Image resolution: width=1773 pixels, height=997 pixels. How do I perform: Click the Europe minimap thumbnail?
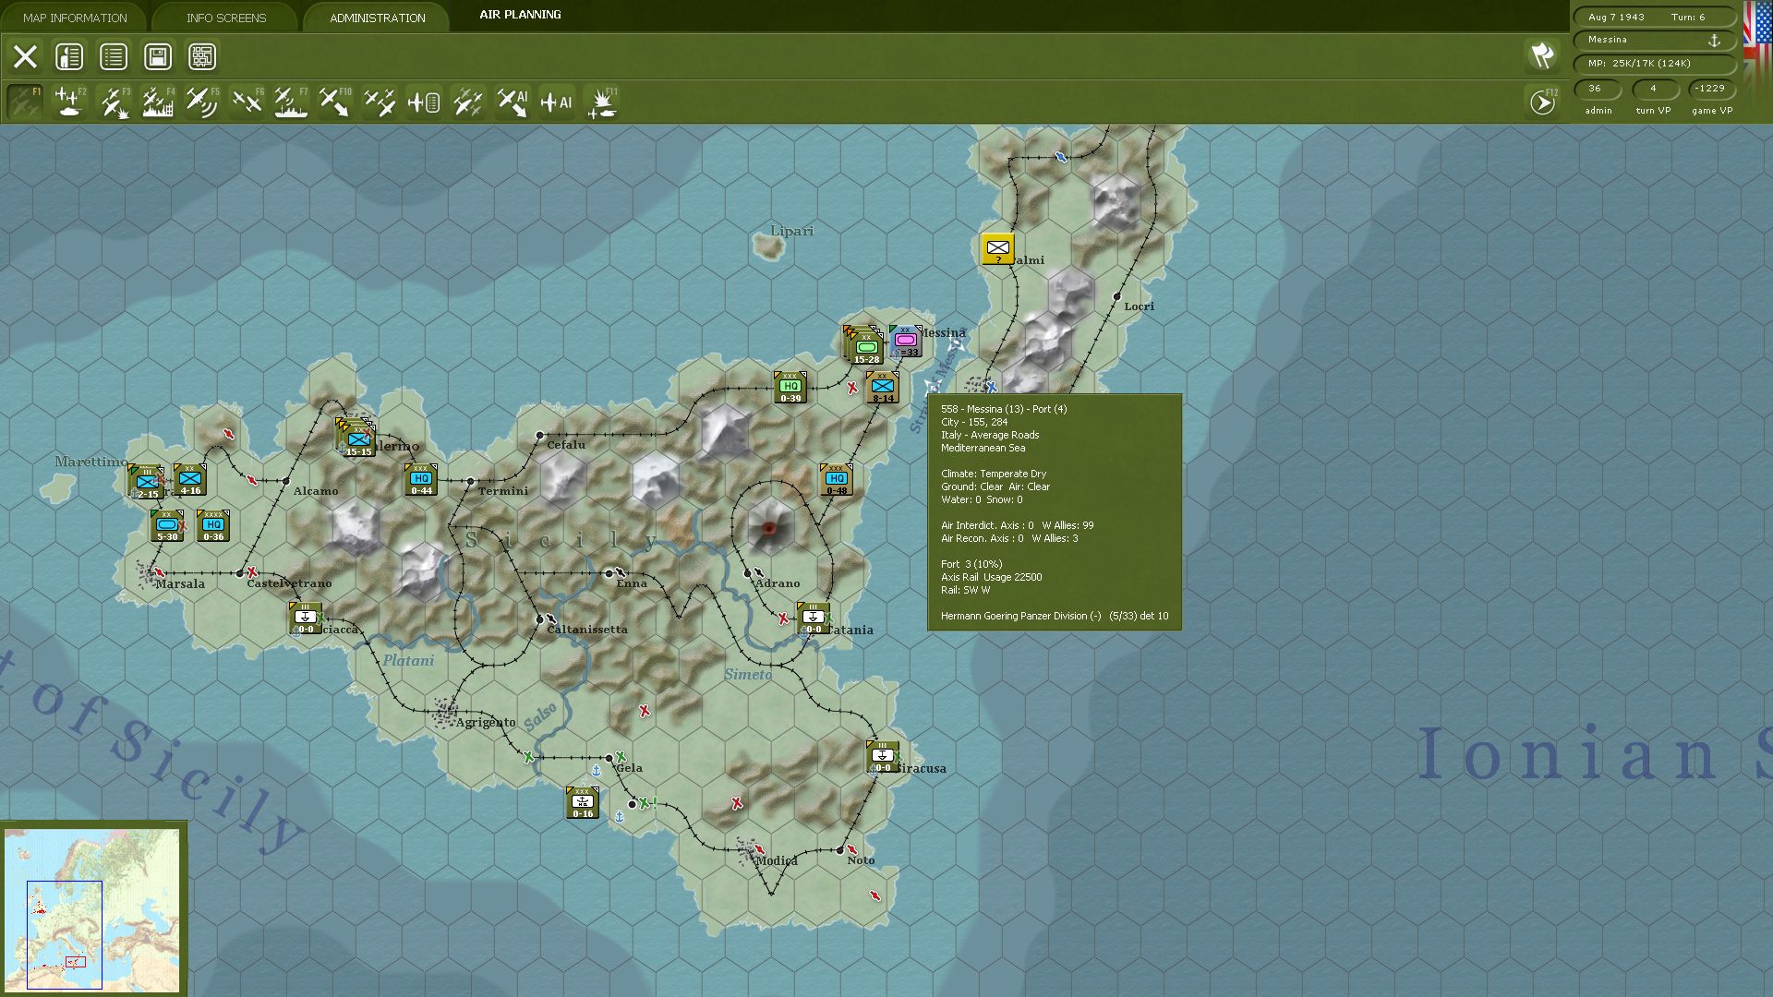click(x=92, y=909)
